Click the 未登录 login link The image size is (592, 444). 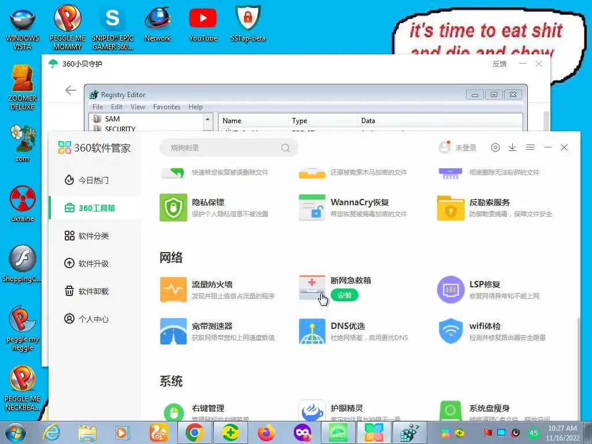pos(466,147)
